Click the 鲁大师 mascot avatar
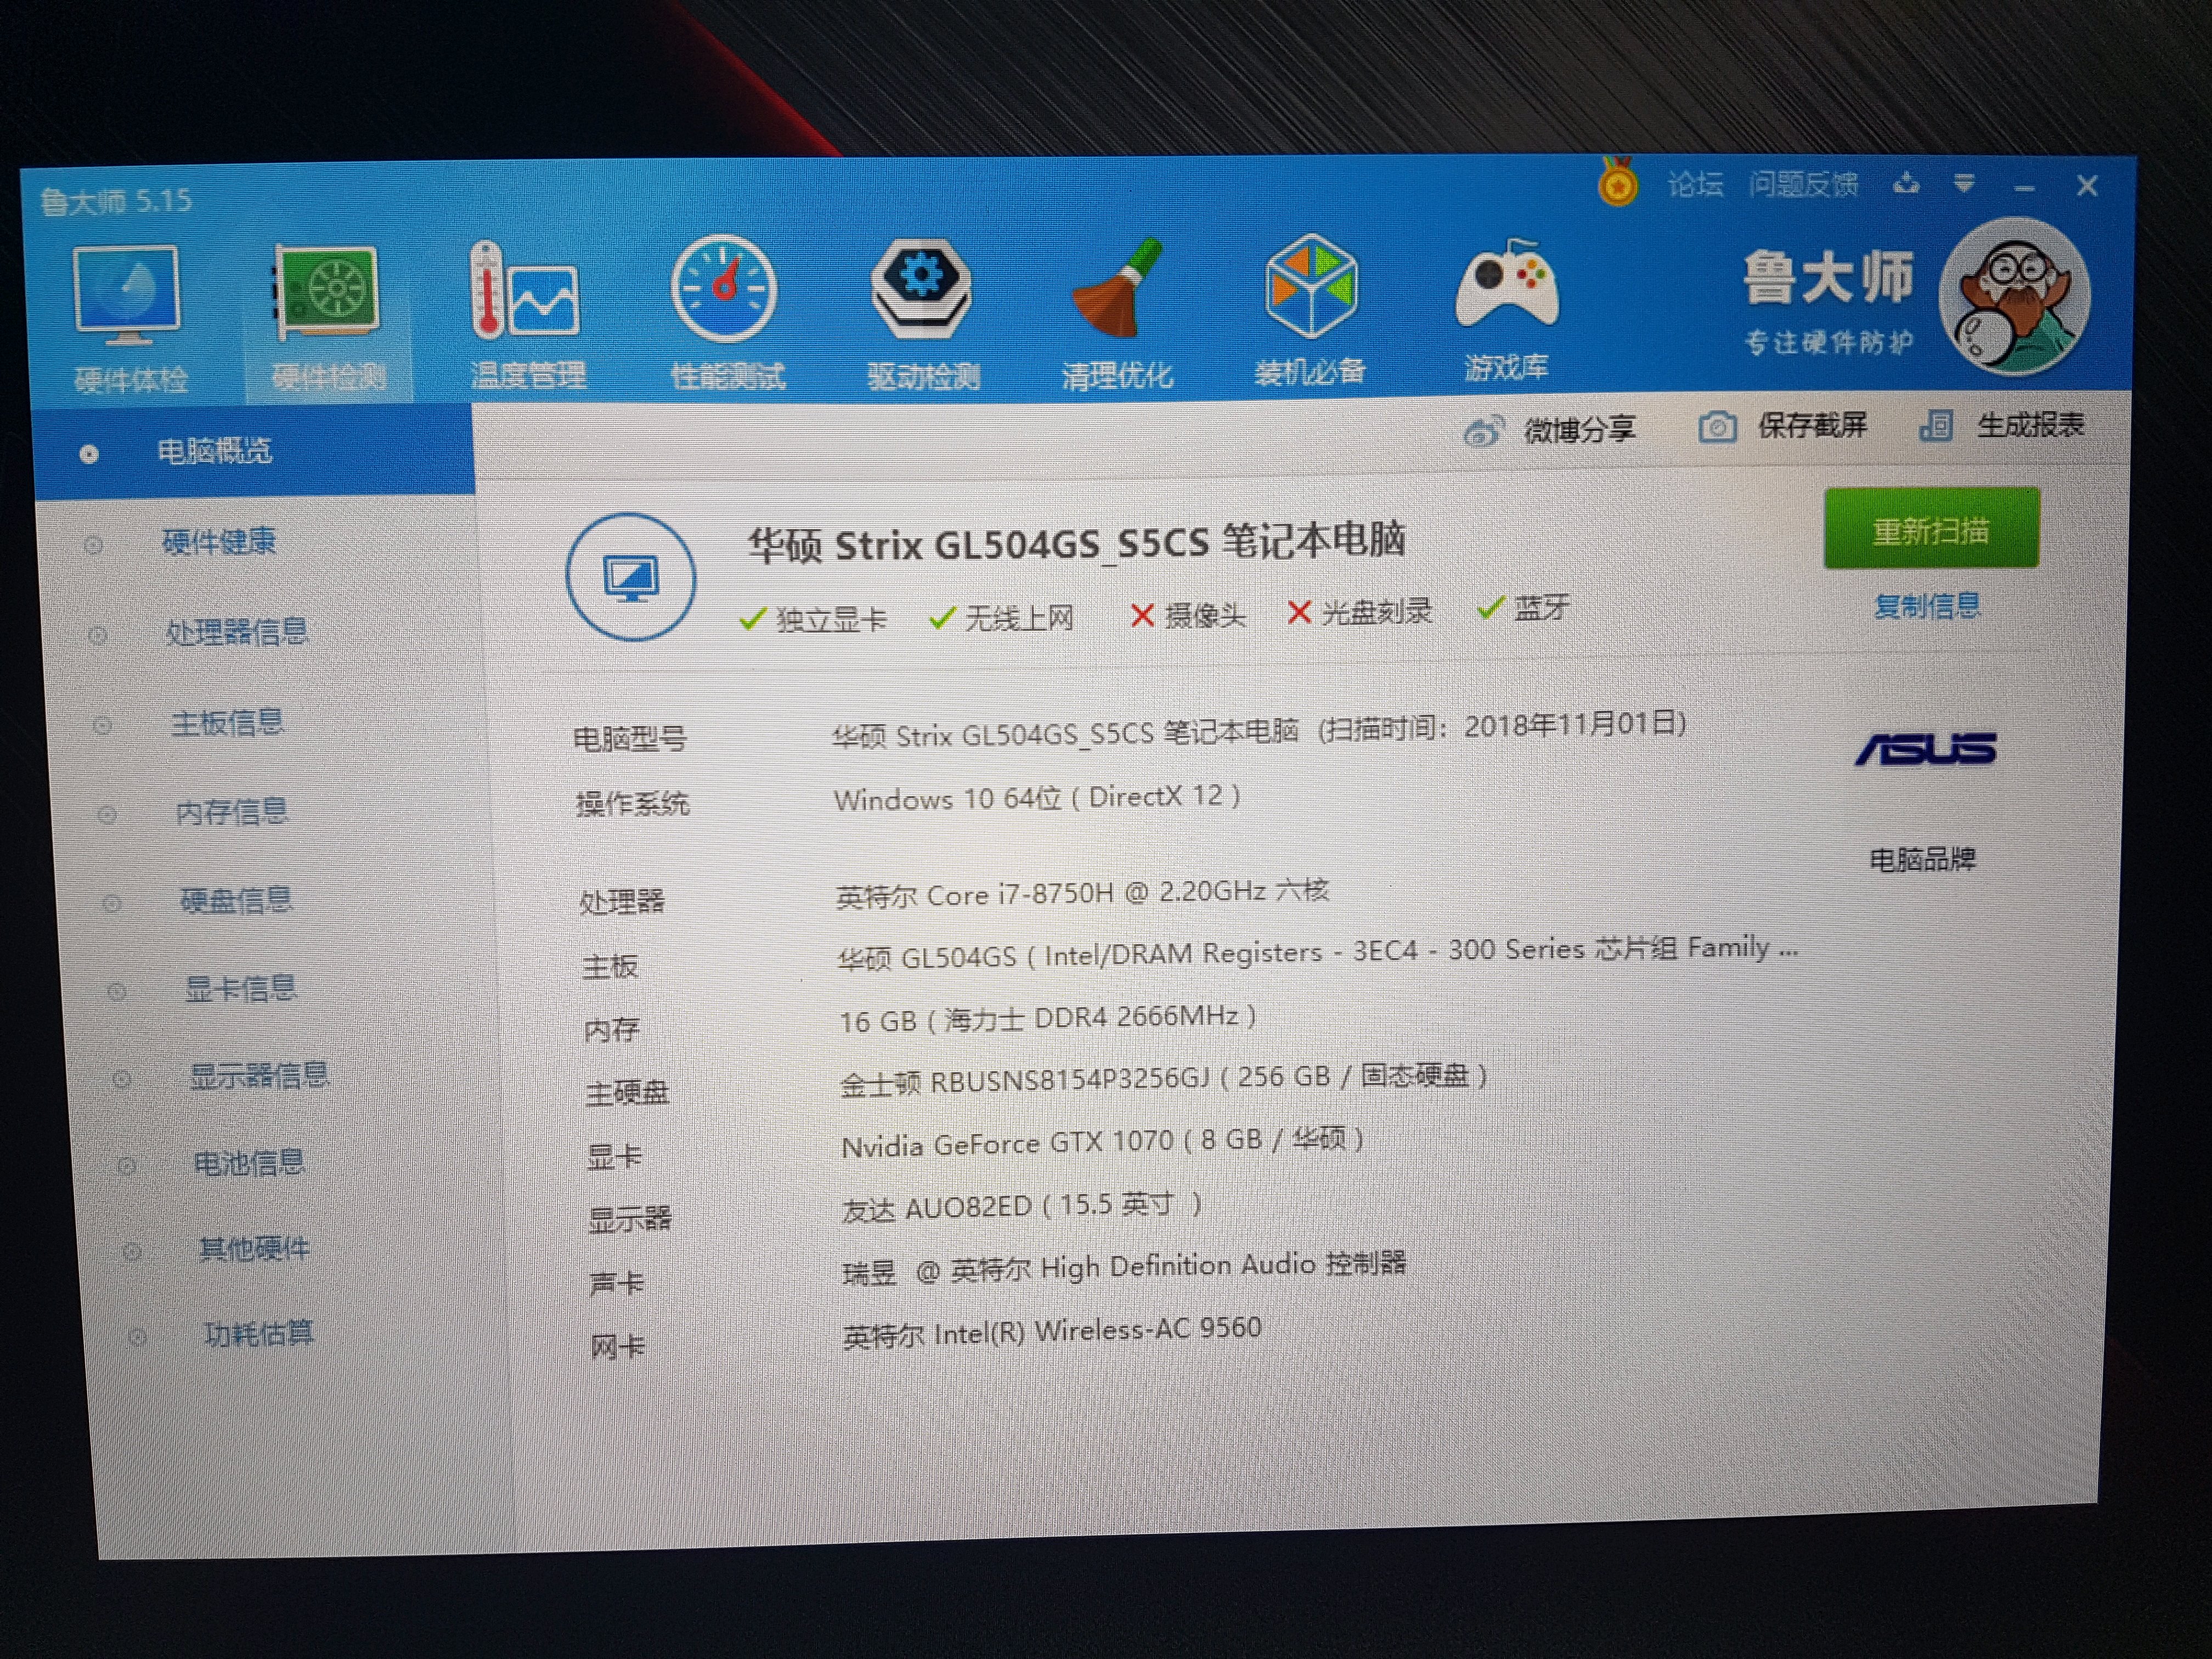2212x1659 pixels. point(2014,297)
